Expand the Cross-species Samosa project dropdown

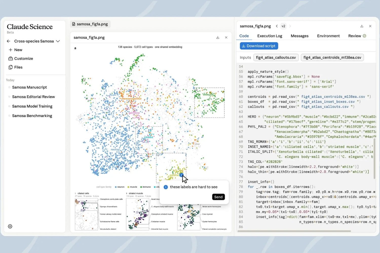click(58, 41)
